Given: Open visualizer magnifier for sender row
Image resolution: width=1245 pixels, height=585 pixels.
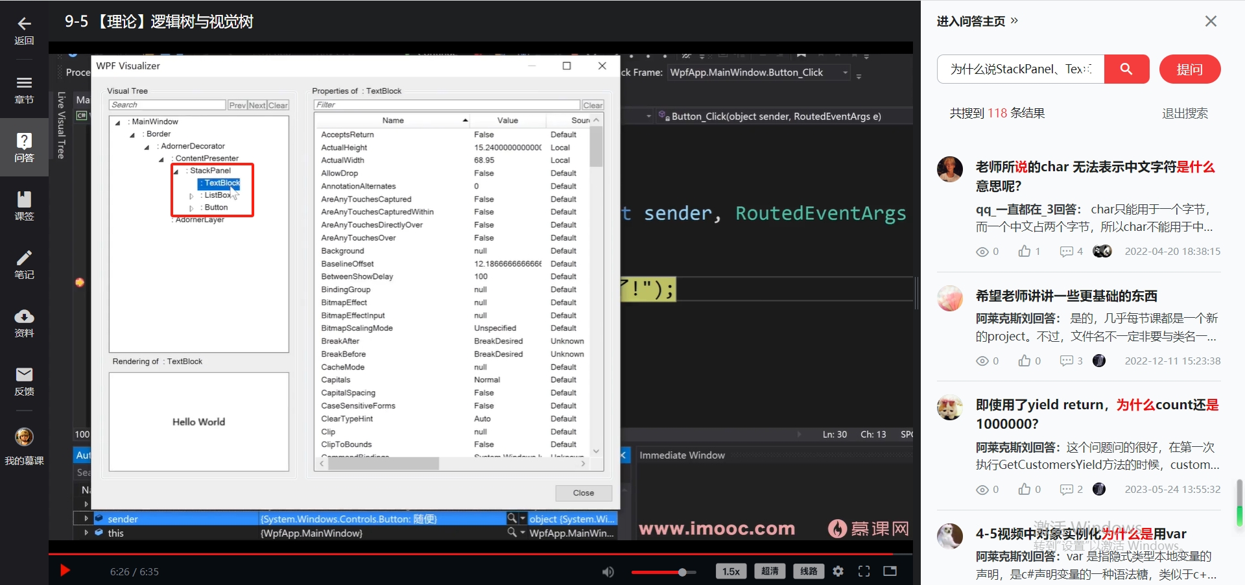Looking at the screenshot, I should click(512, 518).
